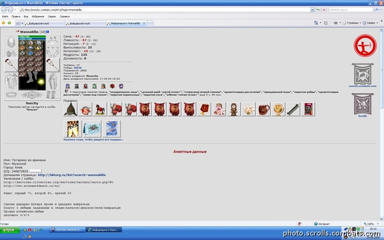Click the printer icon in command bar
Viewport: 384px width, 240px height.
[336, 23]
